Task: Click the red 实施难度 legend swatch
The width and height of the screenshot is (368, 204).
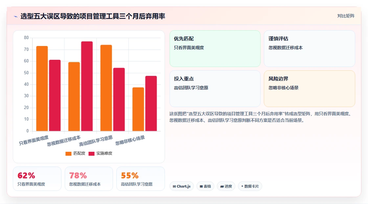Action: [x=91, y=153]
